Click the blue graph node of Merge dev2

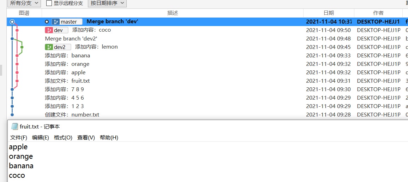(x=12, y=39)
